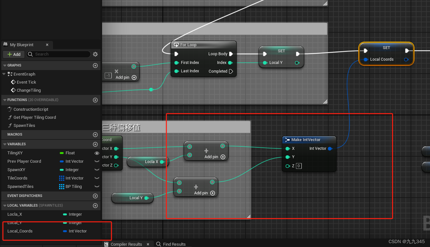Close the Compiler Results tab

148,244
